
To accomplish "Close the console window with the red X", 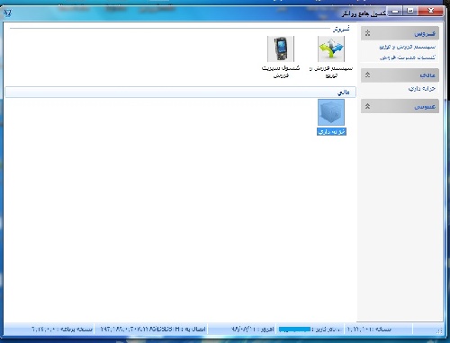I will point(430,12).
